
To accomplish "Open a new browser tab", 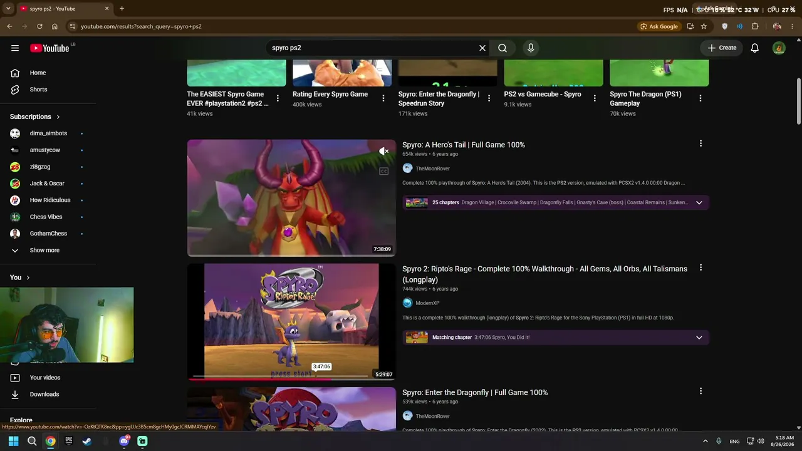I will pyautogui.click(x=122, y=9).
